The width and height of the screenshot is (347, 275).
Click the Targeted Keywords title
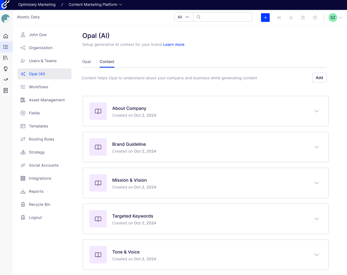click(133, 216)
